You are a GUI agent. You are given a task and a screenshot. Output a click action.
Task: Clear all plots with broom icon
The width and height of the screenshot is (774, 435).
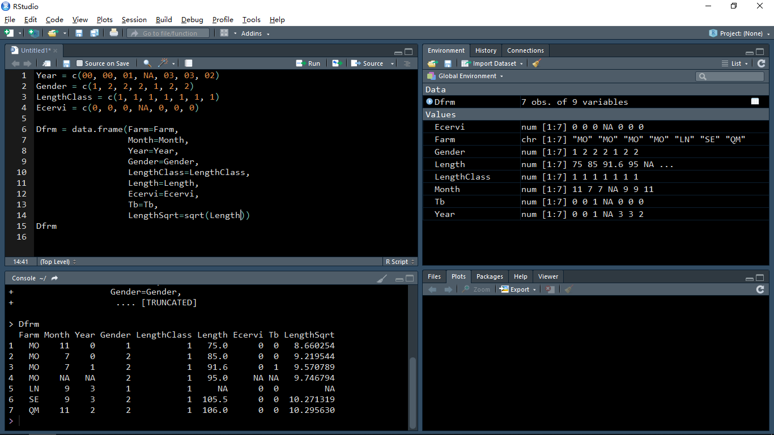[569, 289]
